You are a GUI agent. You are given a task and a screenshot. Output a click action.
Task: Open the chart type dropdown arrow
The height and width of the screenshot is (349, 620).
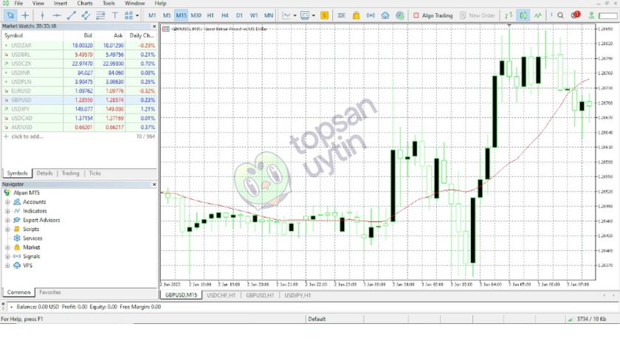coord(295,15)
